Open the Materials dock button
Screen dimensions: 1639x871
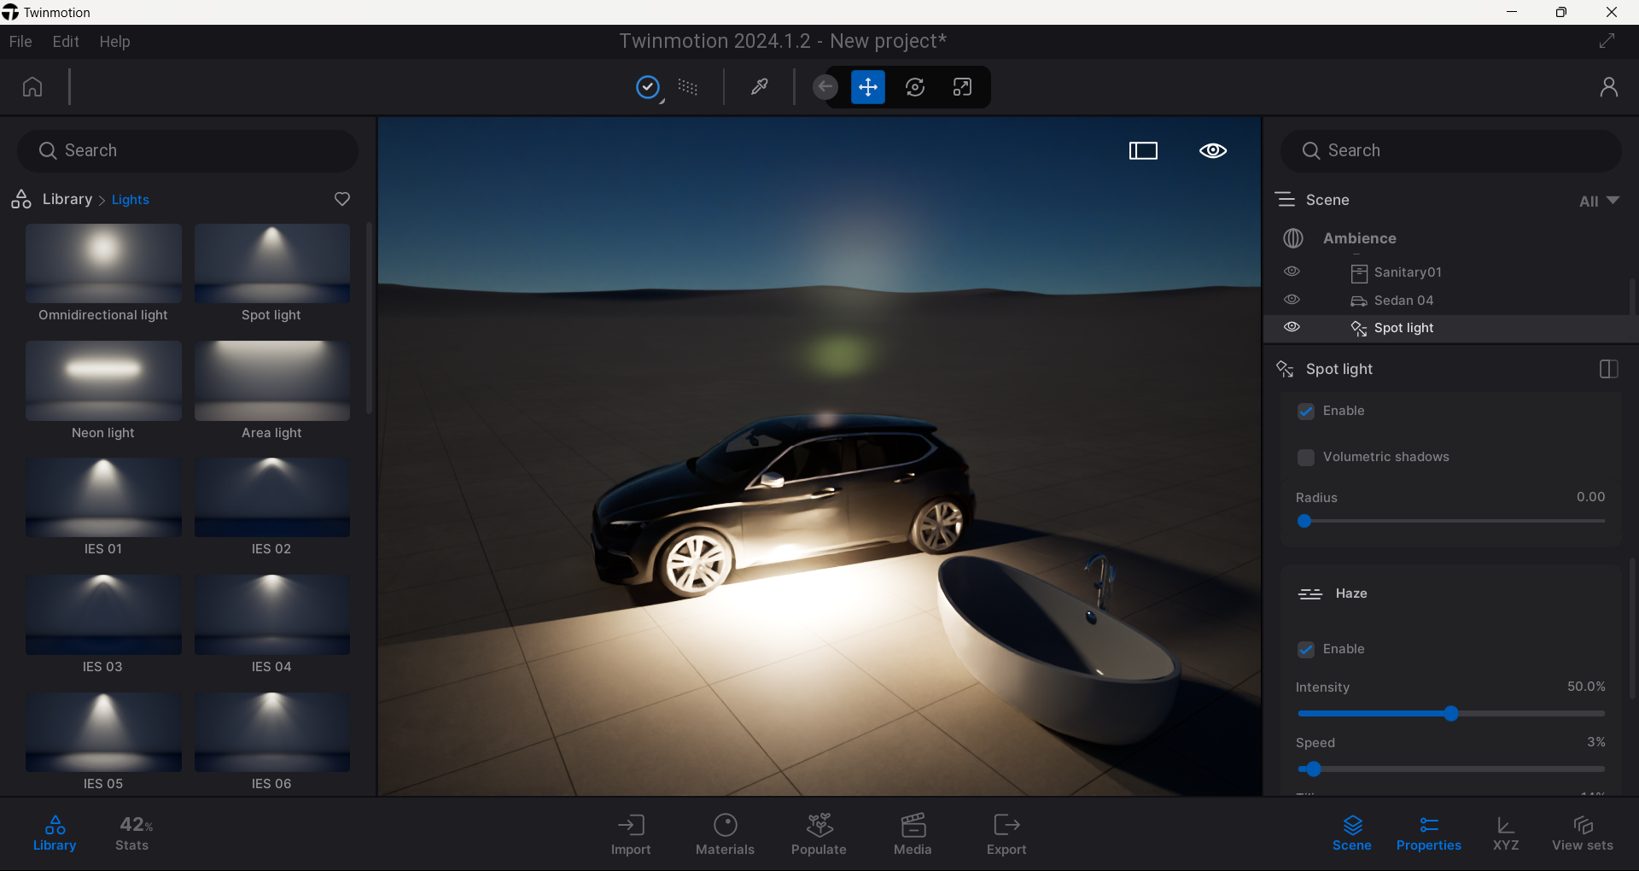725,834
